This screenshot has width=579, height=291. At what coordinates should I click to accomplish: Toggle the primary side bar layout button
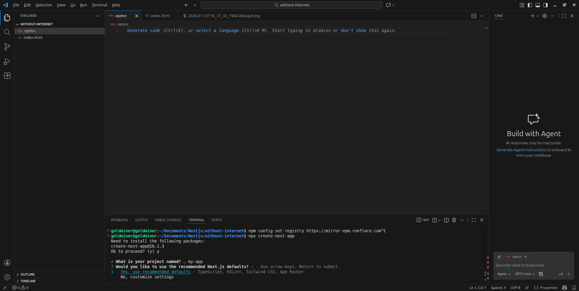point(530,5)
